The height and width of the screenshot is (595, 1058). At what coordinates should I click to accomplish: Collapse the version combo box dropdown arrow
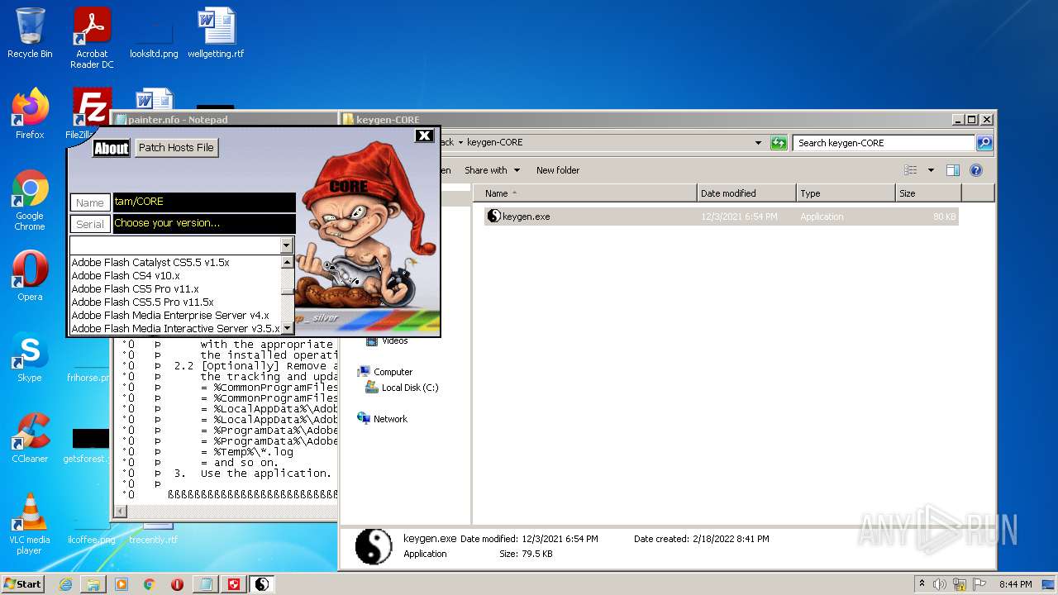coord(287,245)
